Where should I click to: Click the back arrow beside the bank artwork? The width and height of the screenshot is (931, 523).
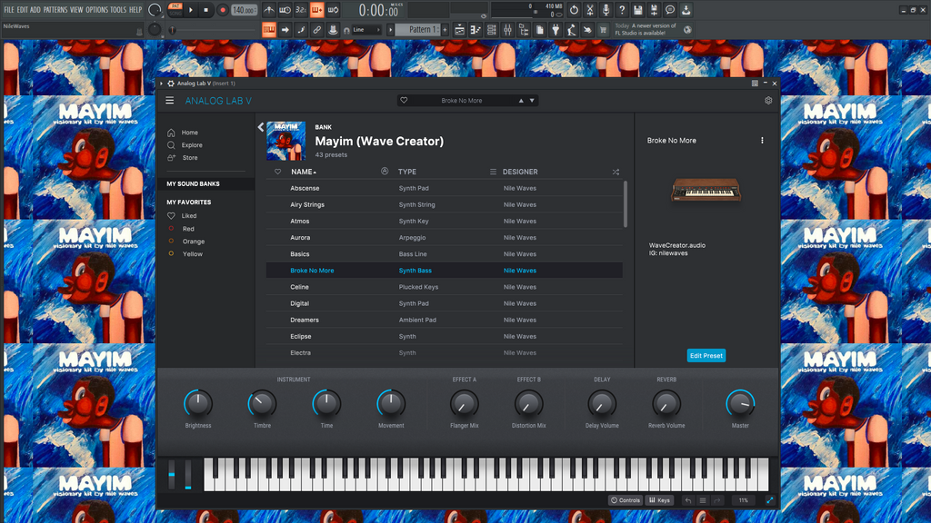click(260, 127)
